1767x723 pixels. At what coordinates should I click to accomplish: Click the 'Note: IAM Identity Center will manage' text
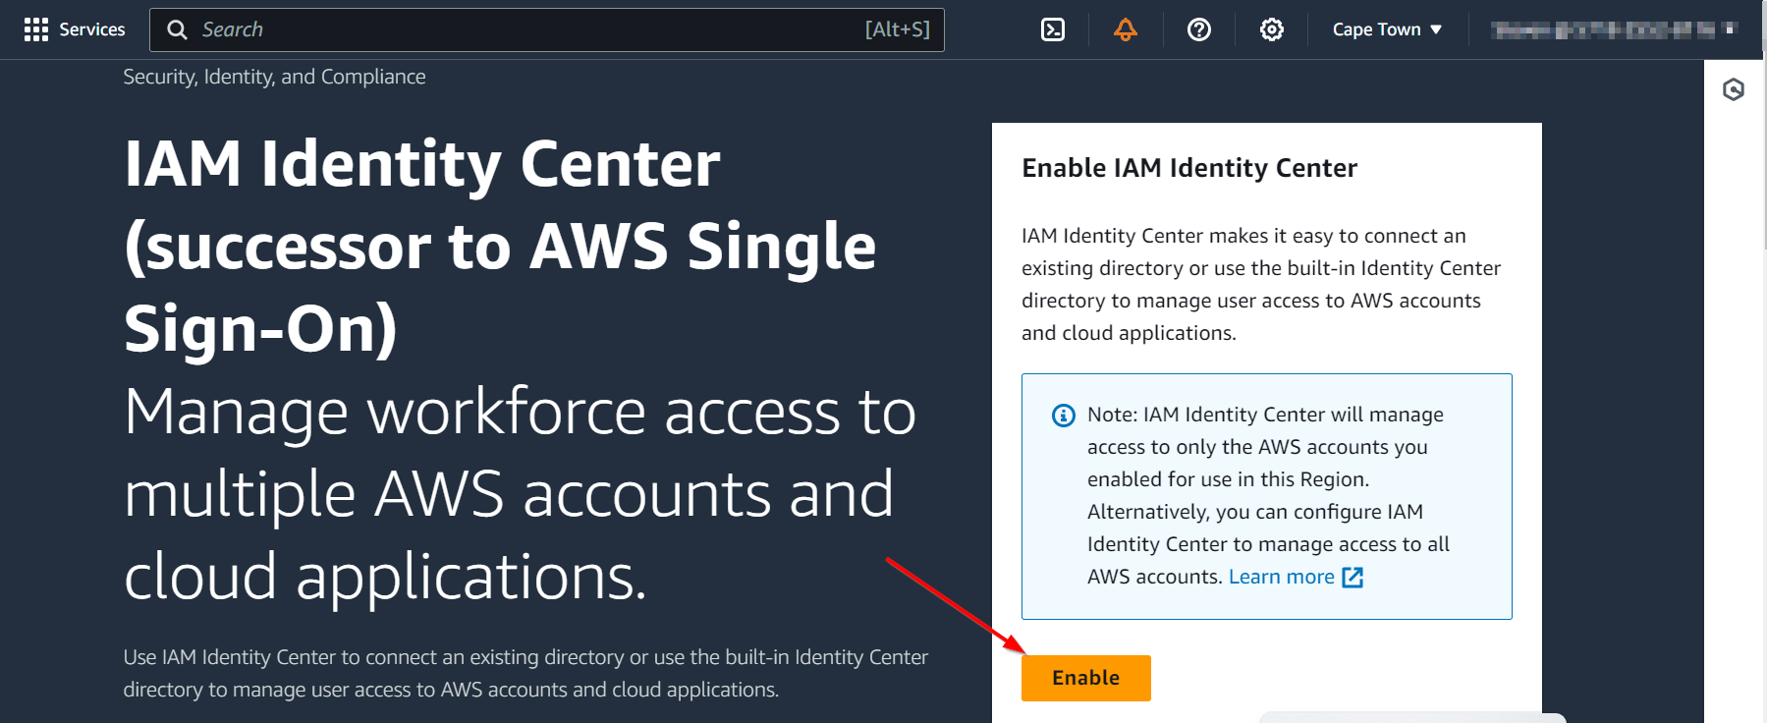(x=1268, y=495)
